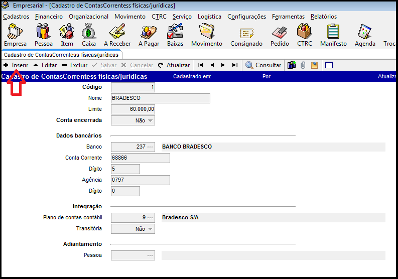Open the Financeiro menu

49,17
